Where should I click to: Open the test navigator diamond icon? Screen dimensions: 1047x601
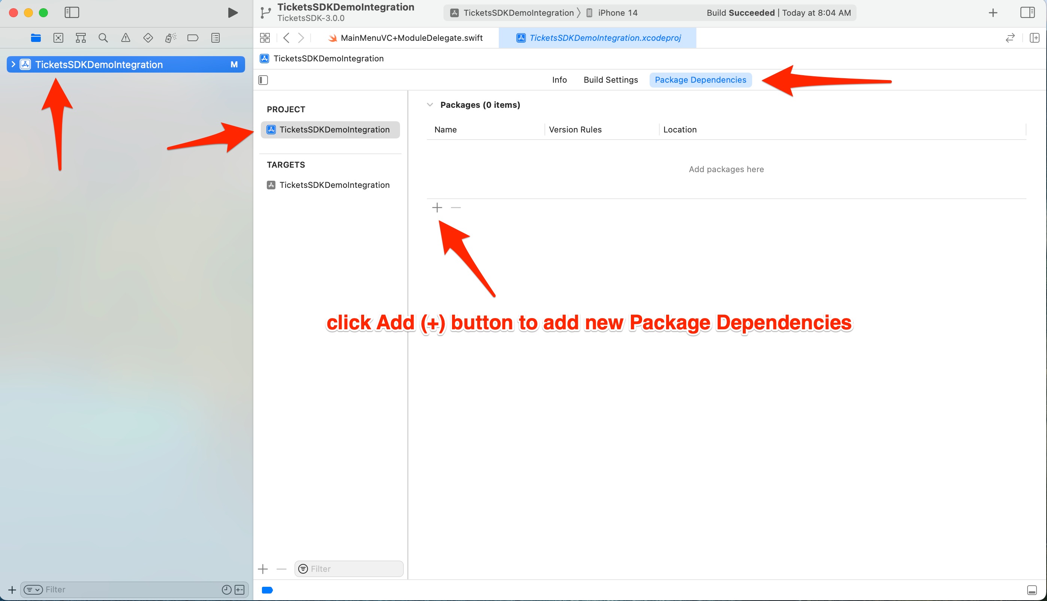click(148, 38)
